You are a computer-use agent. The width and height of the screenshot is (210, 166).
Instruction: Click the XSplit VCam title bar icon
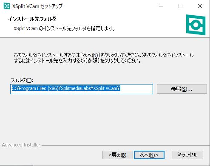pyautogui.click(x=7, y=6)
